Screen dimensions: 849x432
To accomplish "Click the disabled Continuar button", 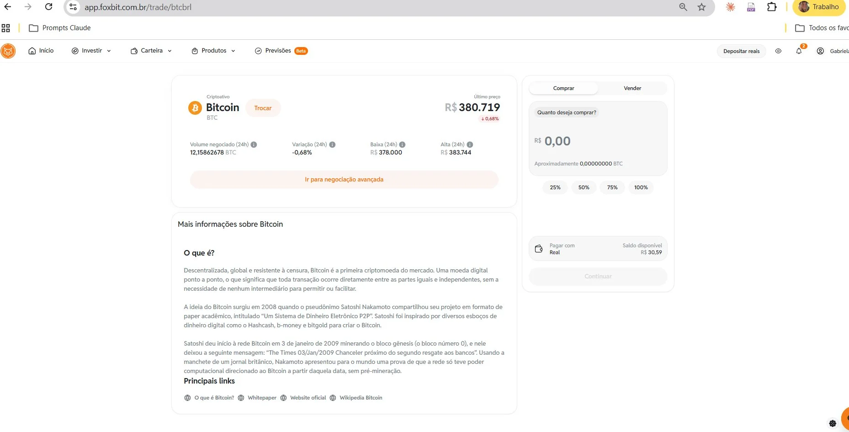I will [598, 276].
